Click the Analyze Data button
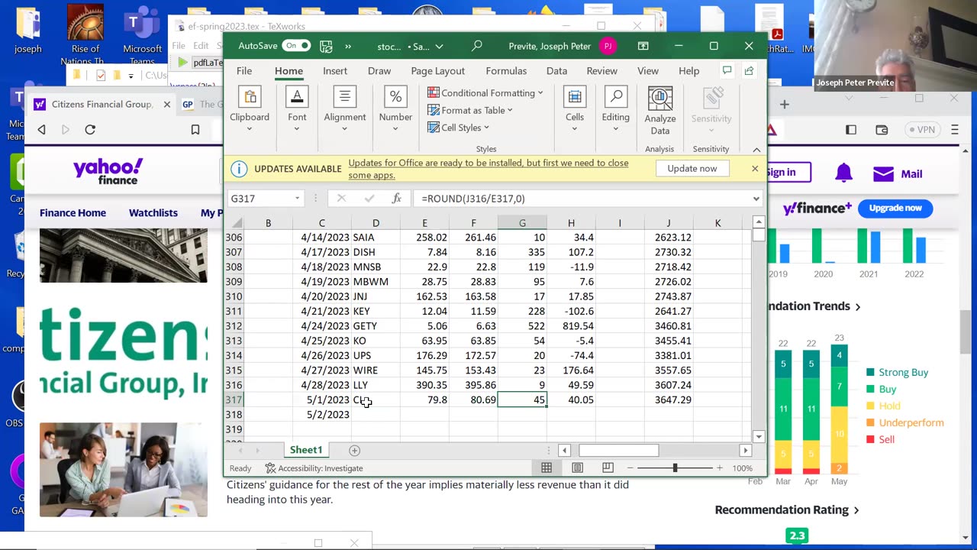 [x=660, y=112]
